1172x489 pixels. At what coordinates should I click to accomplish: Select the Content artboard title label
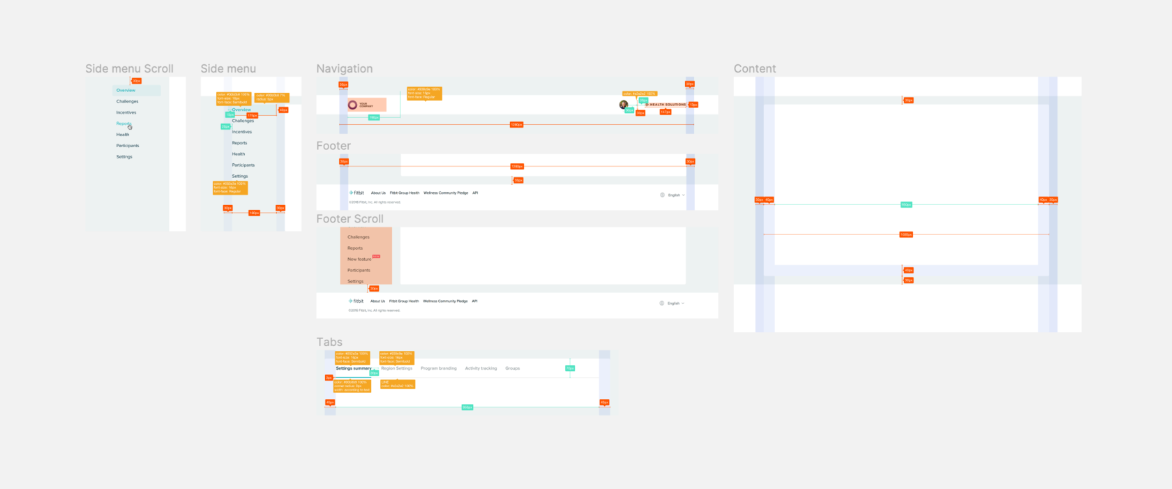[755, 68]
